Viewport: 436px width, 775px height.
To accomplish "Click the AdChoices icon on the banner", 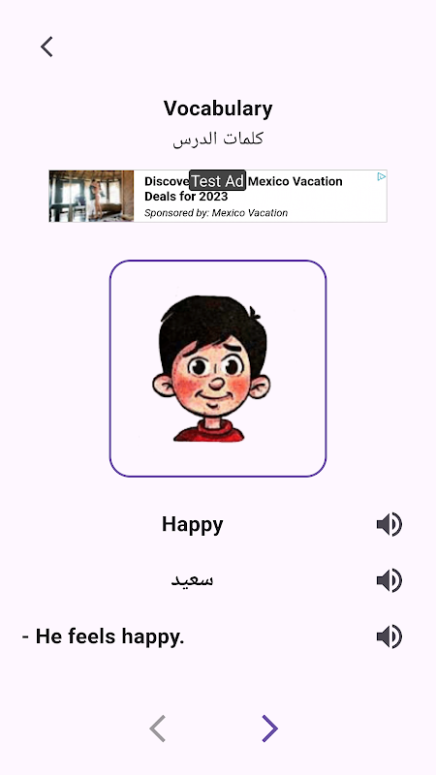I will tap(381, 176).
